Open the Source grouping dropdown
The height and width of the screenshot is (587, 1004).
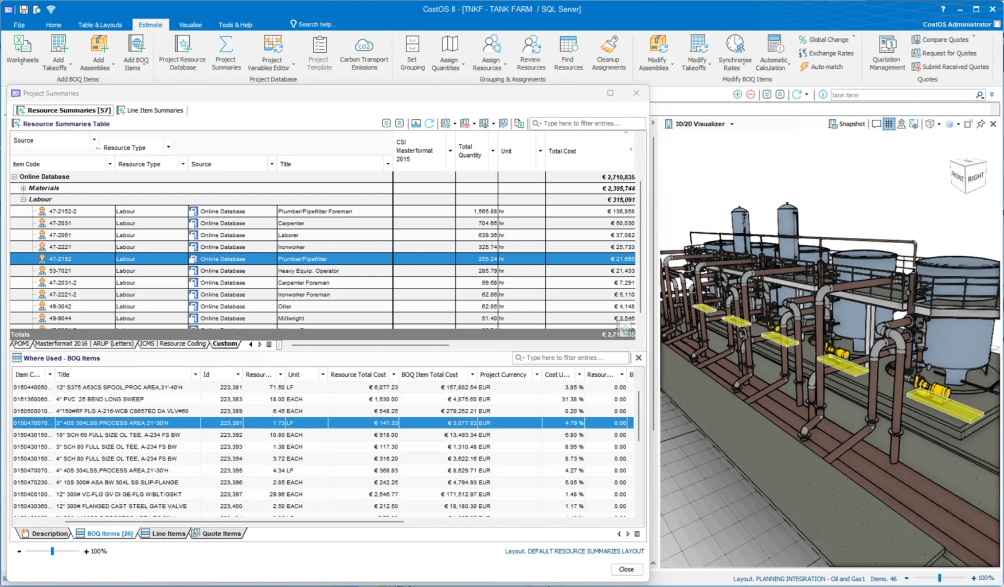click(94, 140)
